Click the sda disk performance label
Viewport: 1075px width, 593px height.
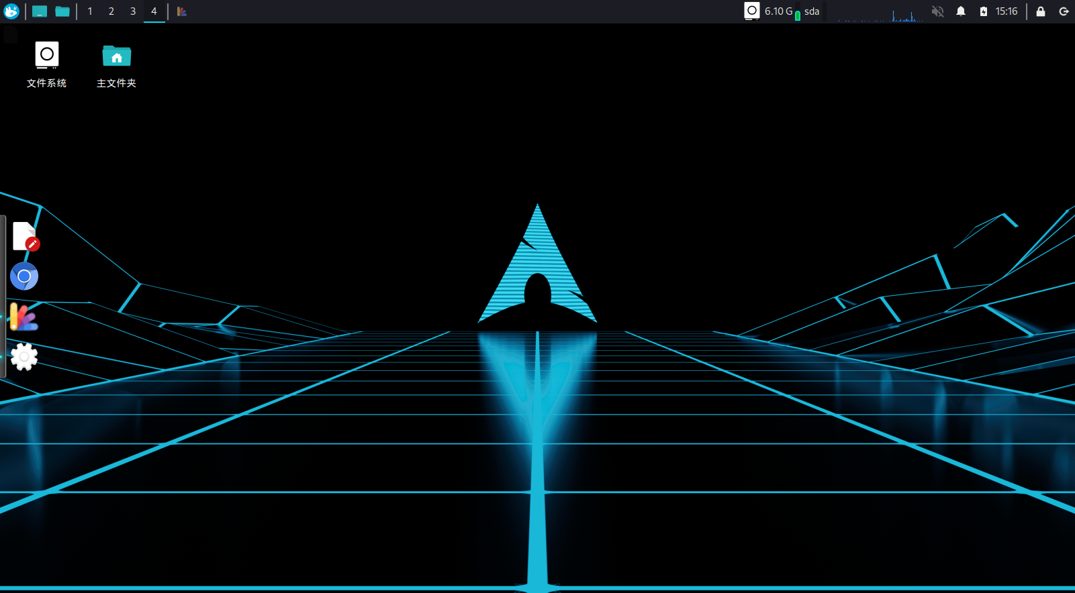(x=812, y=11)
